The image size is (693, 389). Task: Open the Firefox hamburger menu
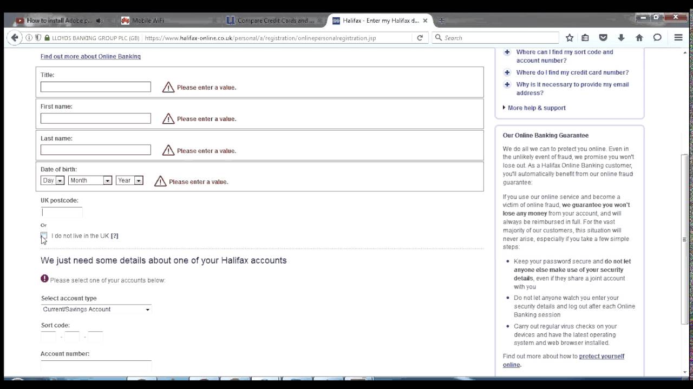pyautogui.click(x=678, y=38)
